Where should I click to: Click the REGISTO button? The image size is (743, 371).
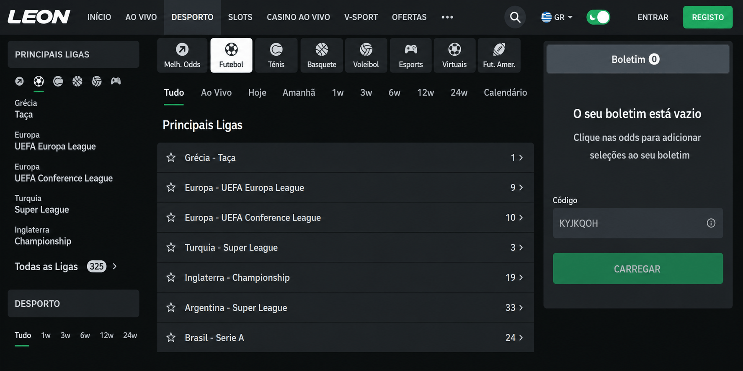(x=708, y=17)
